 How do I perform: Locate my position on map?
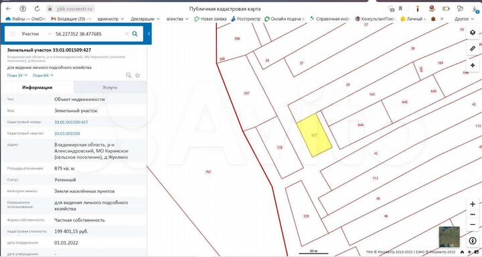[x=473, y=241]
